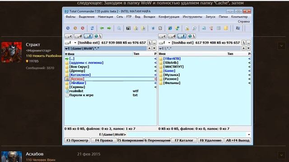Expand options chevron on Асхабов's post
Screen dimensions: 289x162
(x=281, y=155)
